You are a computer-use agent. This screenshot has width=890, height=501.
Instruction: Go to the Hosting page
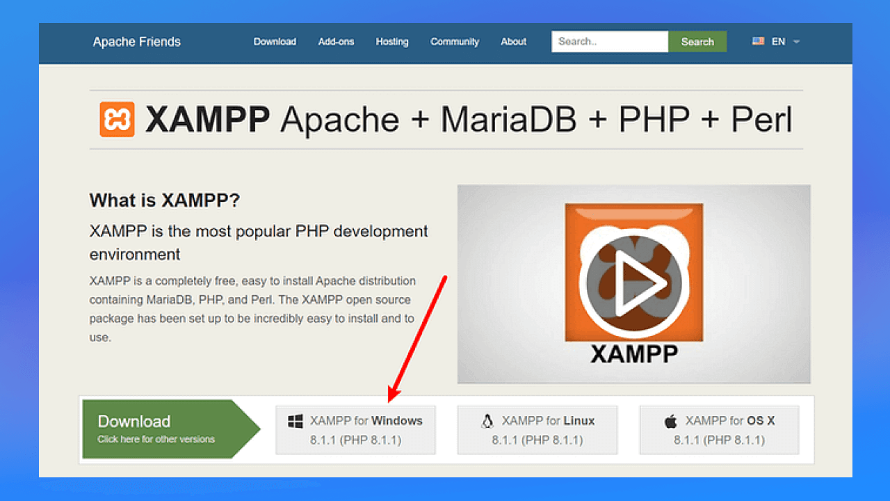pos(392,42)
